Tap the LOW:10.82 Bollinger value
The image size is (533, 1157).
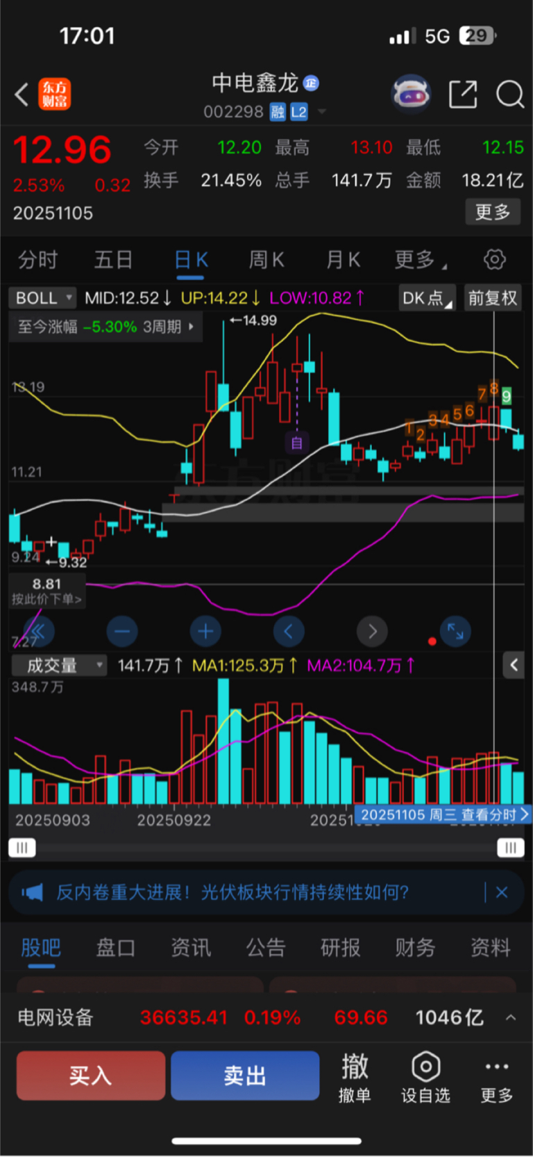tap(317, 298)
